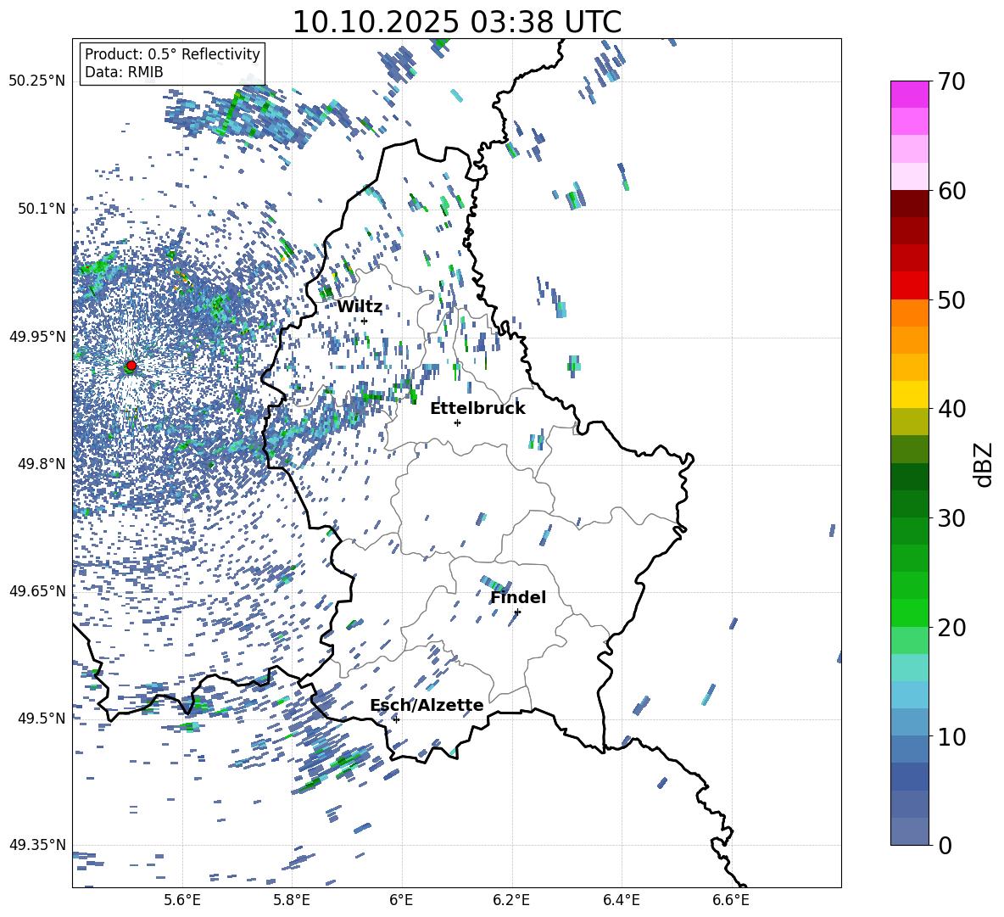Click the Findel station label
Viewport: 1004px width, 917px height.
click(x=518, y=597)
